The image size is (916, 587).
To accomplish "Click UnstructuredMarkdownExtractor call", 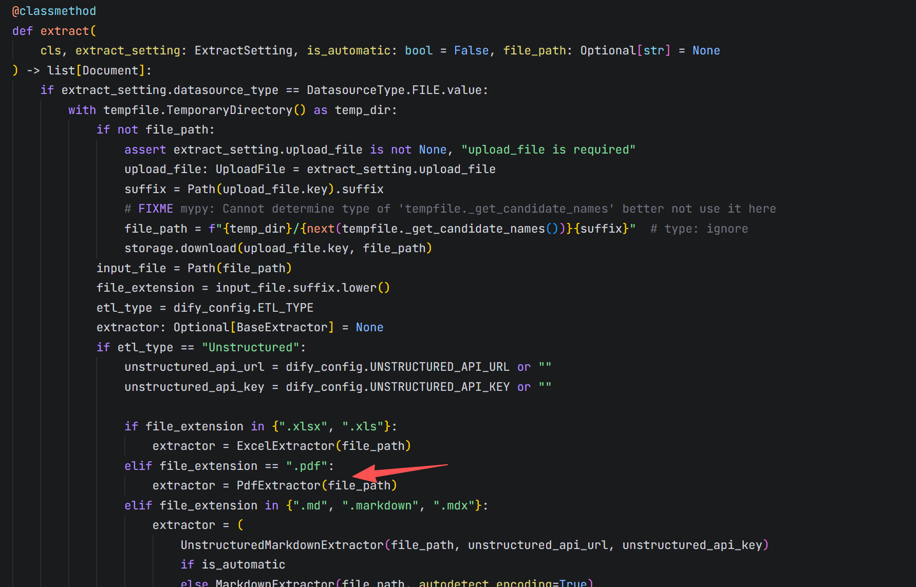I will tap(475, 545).
